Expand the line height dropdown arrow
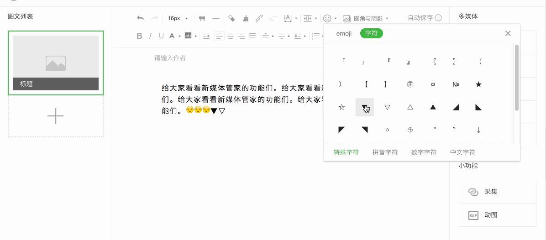Screen dimensions: 546x240 [304, 36]
